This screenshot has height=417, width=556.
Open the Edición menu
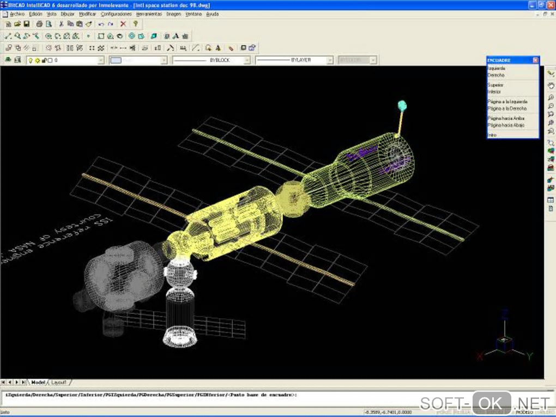click(35, 14)
